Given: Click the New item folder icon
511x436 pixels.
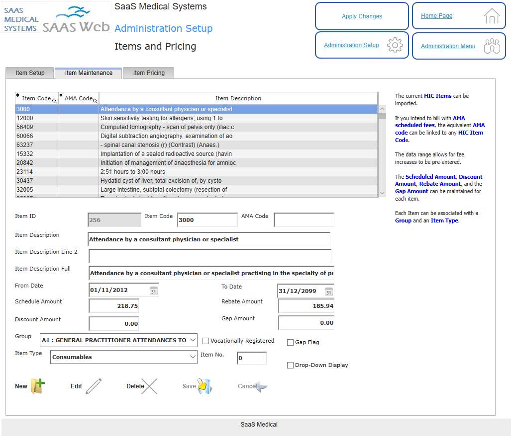Looking at the screenshot, I should click(x=37, y=386).
